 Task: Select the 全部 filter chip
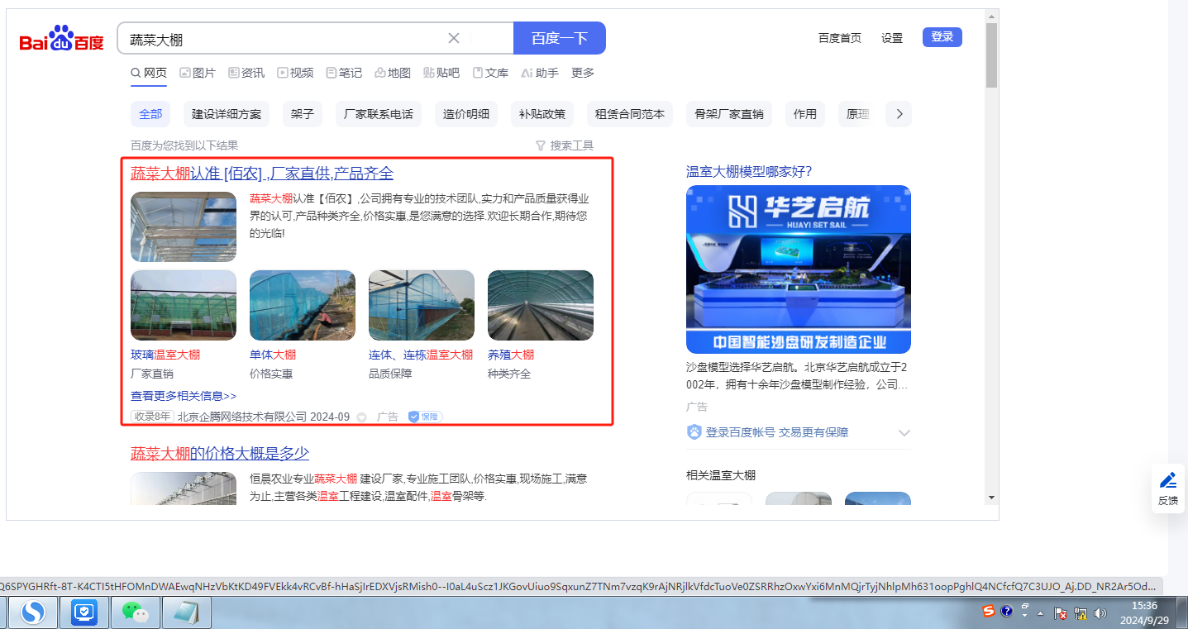[150, 114]
